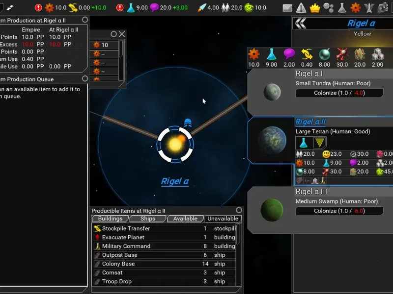Click the Rigel a label on the map
393x294 pixels.
[175, 181]
